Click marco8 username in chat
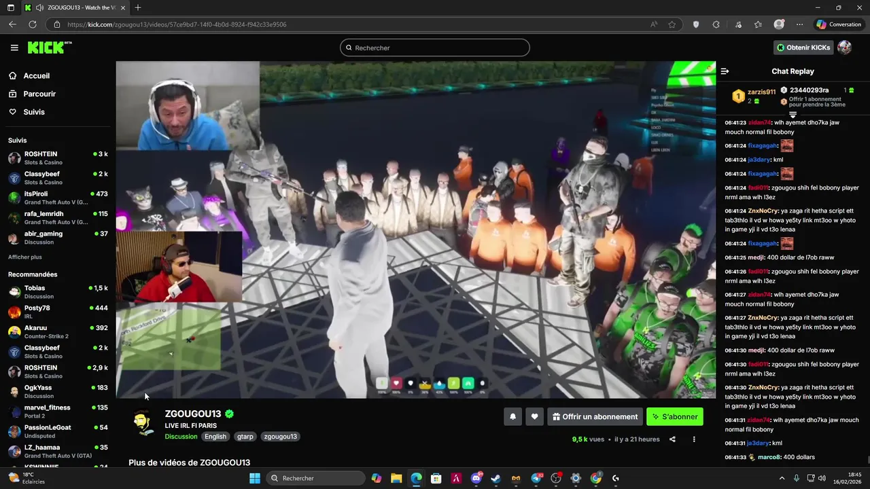The height and width of the screenshot is (489, 870). pyautogui.click(x=767, y=457)
